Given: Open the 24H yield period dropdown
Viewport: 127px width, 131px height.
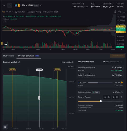Looking at the screenshot, I should (x=96, y=92).
